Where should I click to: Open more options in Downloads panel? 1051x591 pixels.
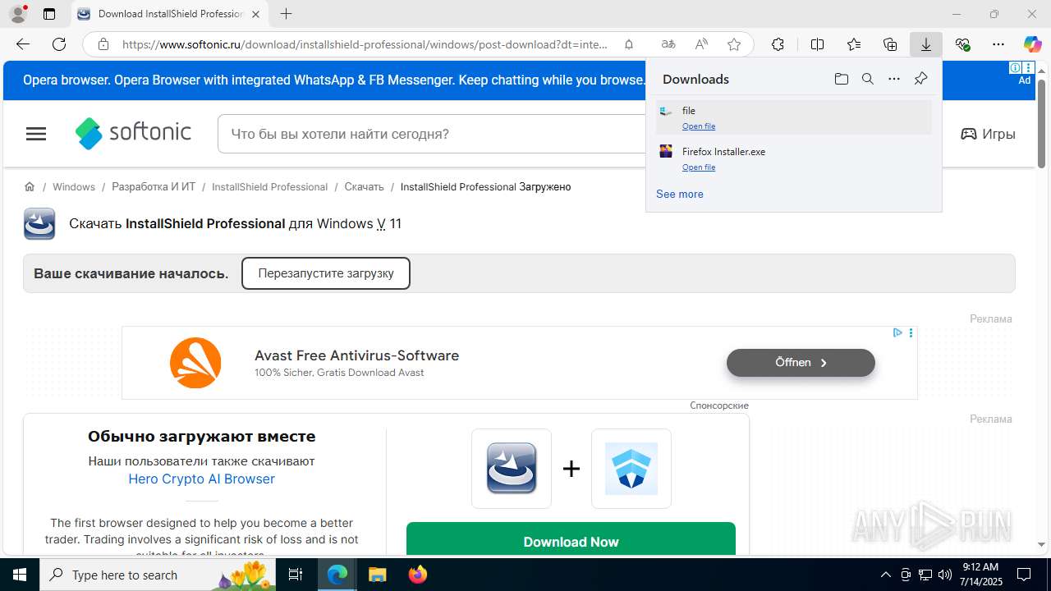point(894,79)
